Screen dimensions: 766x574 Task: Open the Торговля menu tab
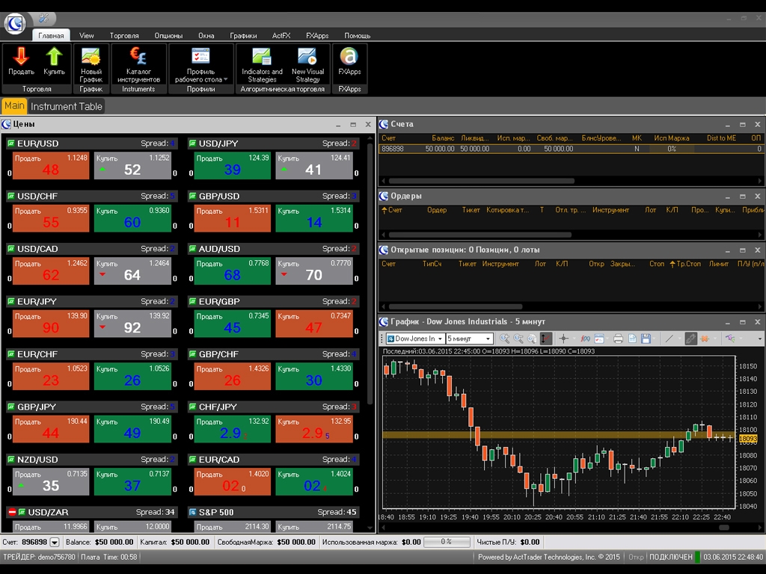click(124, 35)
